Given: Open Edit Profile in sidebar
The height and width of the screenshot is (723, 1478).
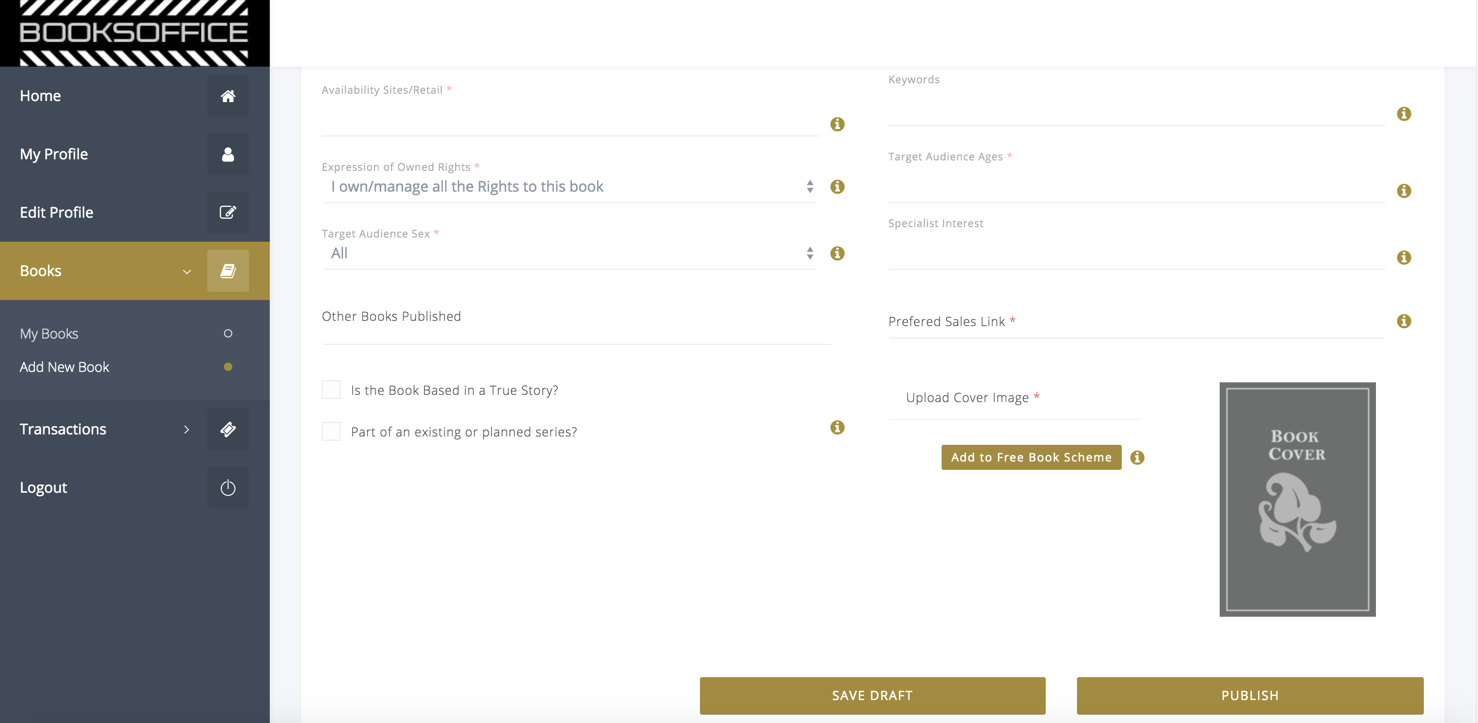Looking at the screenshot, I should point(135,213).
